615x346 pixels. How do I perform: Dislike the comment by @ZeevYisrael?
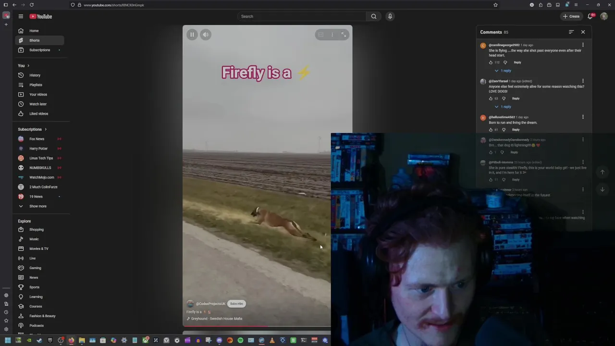(x=504, y=99)
